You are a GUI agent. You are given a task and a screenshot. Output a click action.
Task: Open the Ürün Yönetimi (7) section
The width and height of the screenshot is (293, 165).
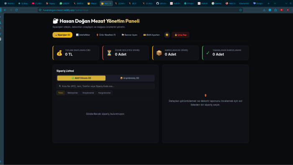pyautogui.click(x=106, y=35)
